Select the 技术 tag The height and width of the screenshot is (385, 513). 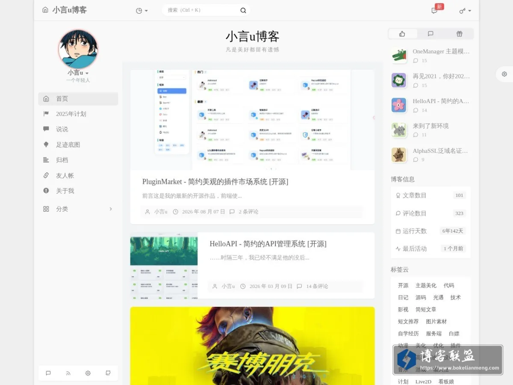point(456,297)
